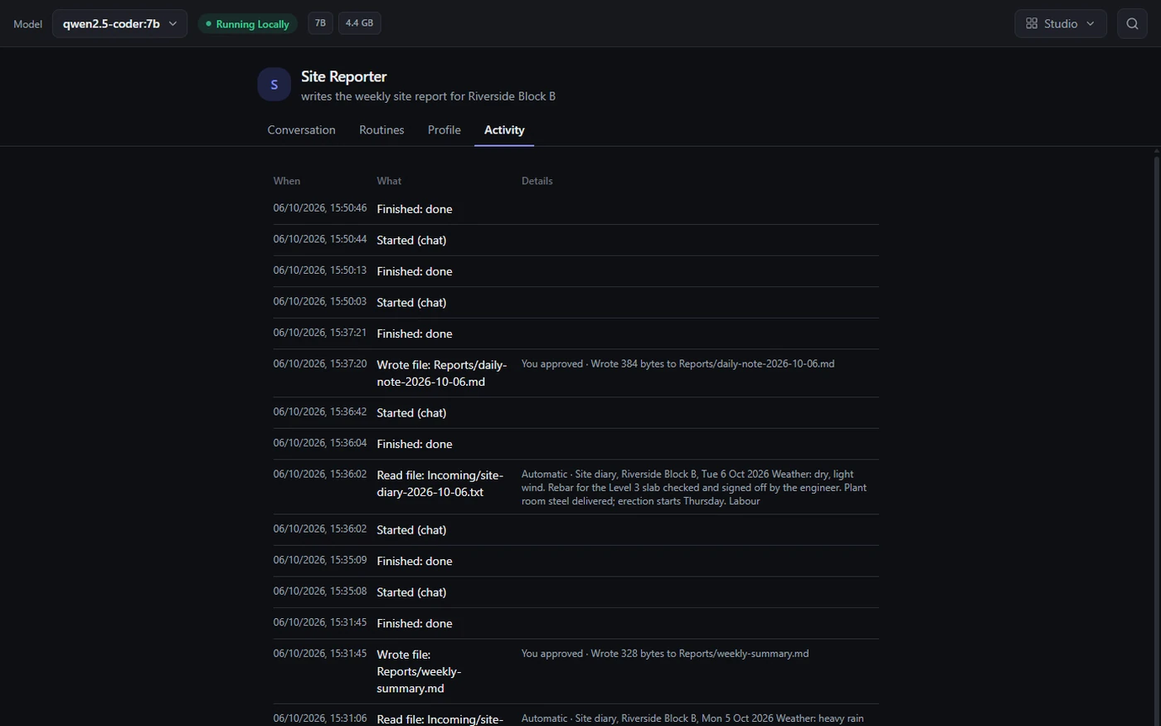The image size is (1161, 726).
Task: Switch to the Routines tab
Action: point(381,130)
